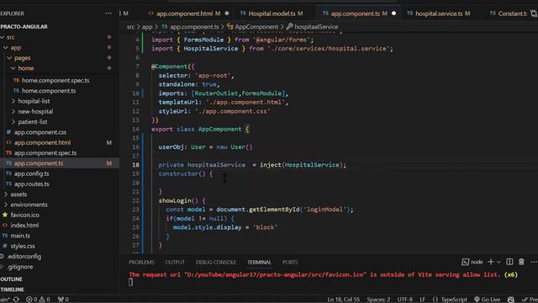Open the new terminal launch profile dropdown

498,262
